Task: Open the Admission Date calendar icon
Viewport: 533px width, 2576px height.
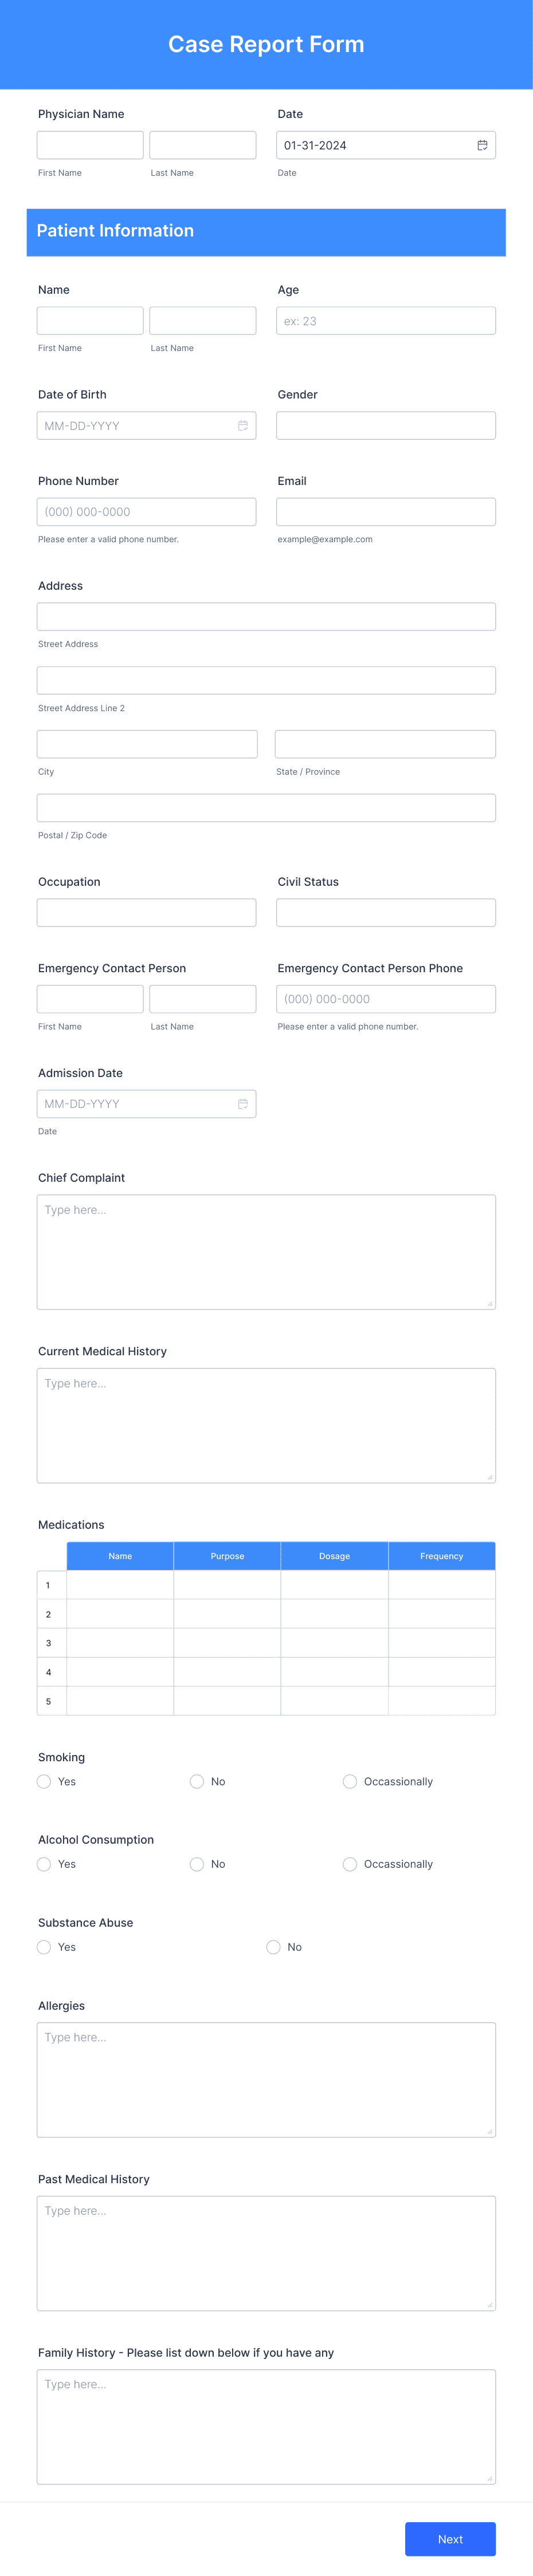Action: point(242,1104)
